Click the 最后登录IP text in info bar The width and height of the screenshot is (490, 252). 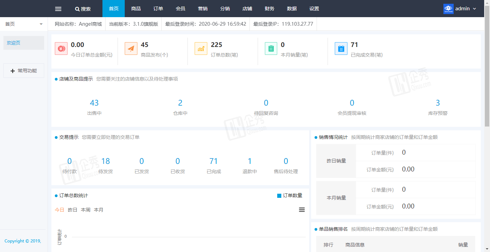click(283, 24)
